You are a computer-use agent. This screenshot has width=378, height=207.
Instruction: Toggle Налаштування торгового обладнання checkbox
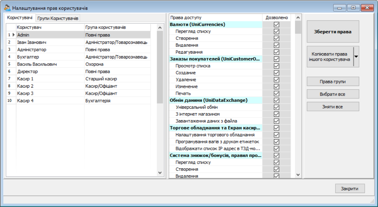point(277,135)
